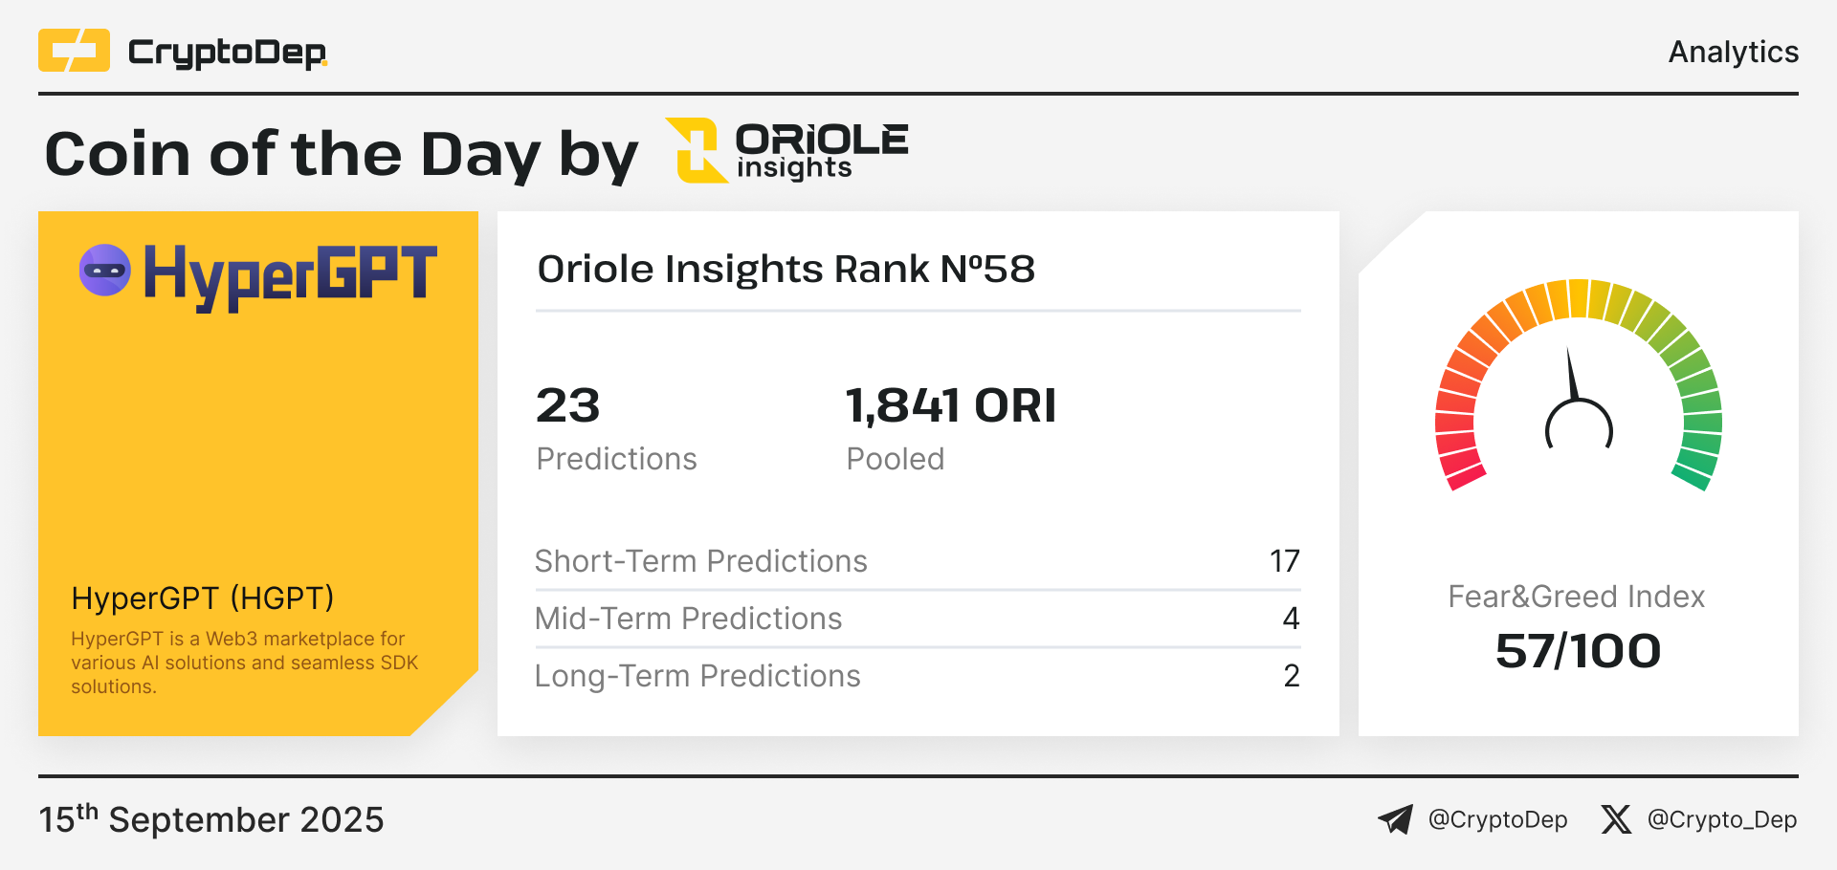Click the X social network icon
Viewport: 1837px width, 870px height.
coord(1616,819)
